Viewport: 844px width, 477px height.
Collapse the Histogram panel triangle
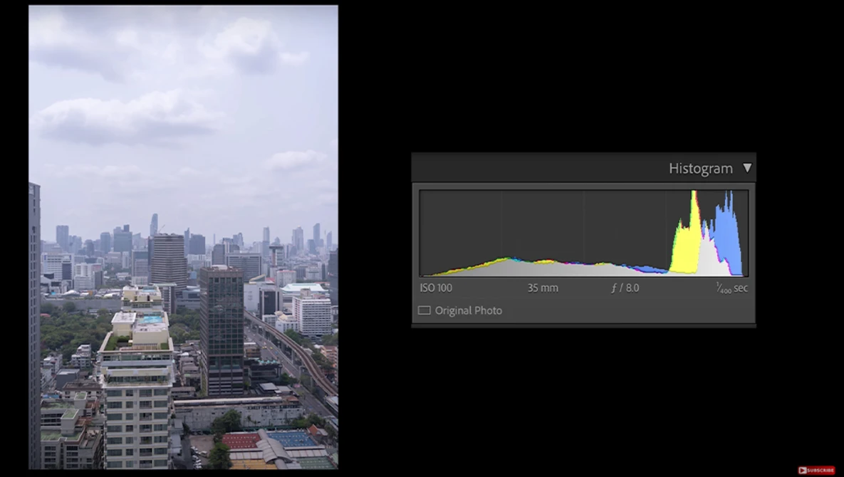coord(747,168)
